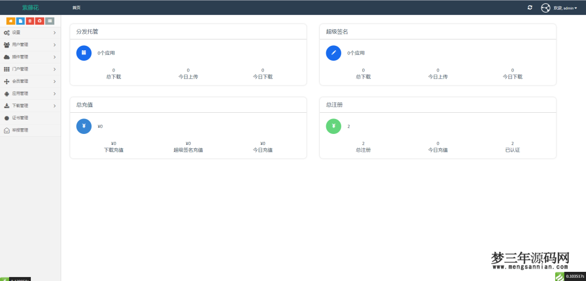The image size is (586, 281).
Task: Expand the 用户管理 sidebar section
Action: click(x=30, y=45)
